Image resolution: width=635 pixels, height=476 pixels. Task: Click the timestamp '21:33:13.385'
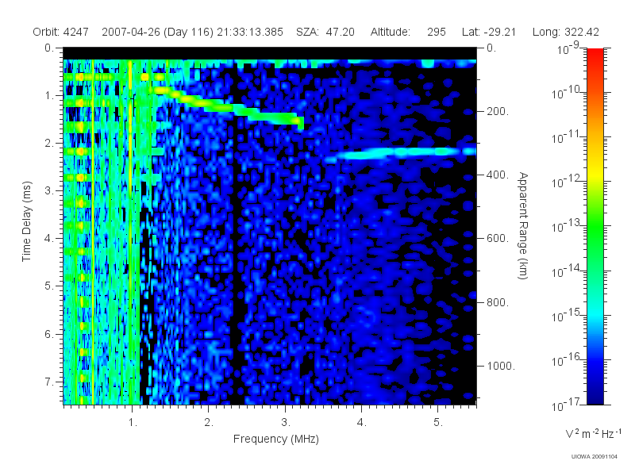[250, 32]
